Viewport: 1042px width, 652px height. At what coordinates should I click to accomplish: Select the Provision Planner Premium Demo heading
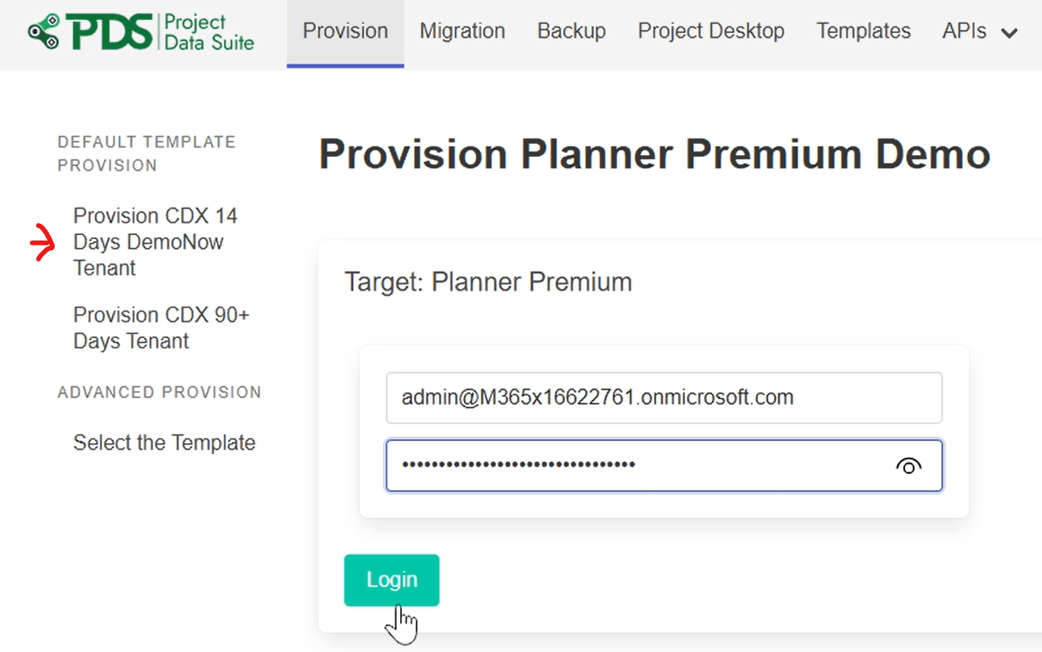655,154
